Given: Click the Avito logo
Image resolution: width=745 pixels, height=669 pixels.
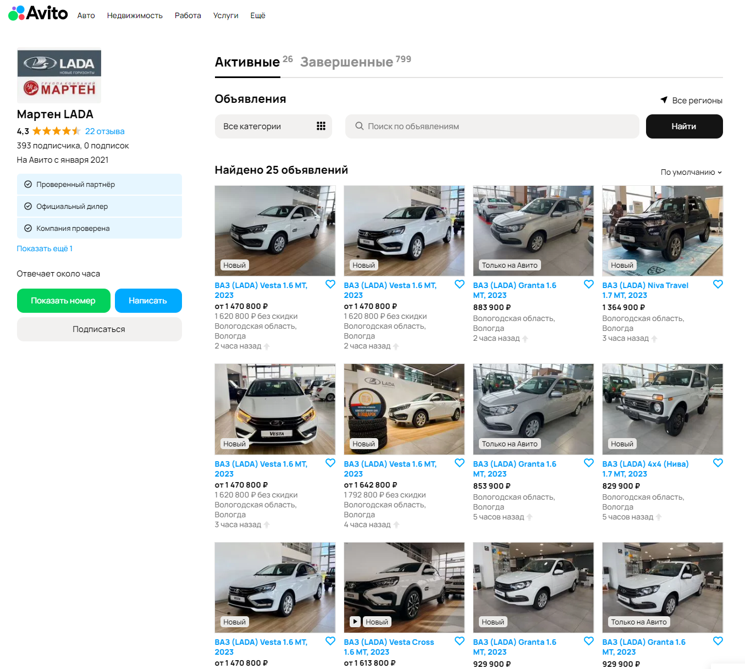Looking at the screenshot, I should coord(37,13).
